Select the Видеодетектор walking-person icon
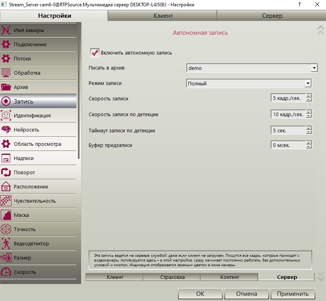 (x=6, y=243)
